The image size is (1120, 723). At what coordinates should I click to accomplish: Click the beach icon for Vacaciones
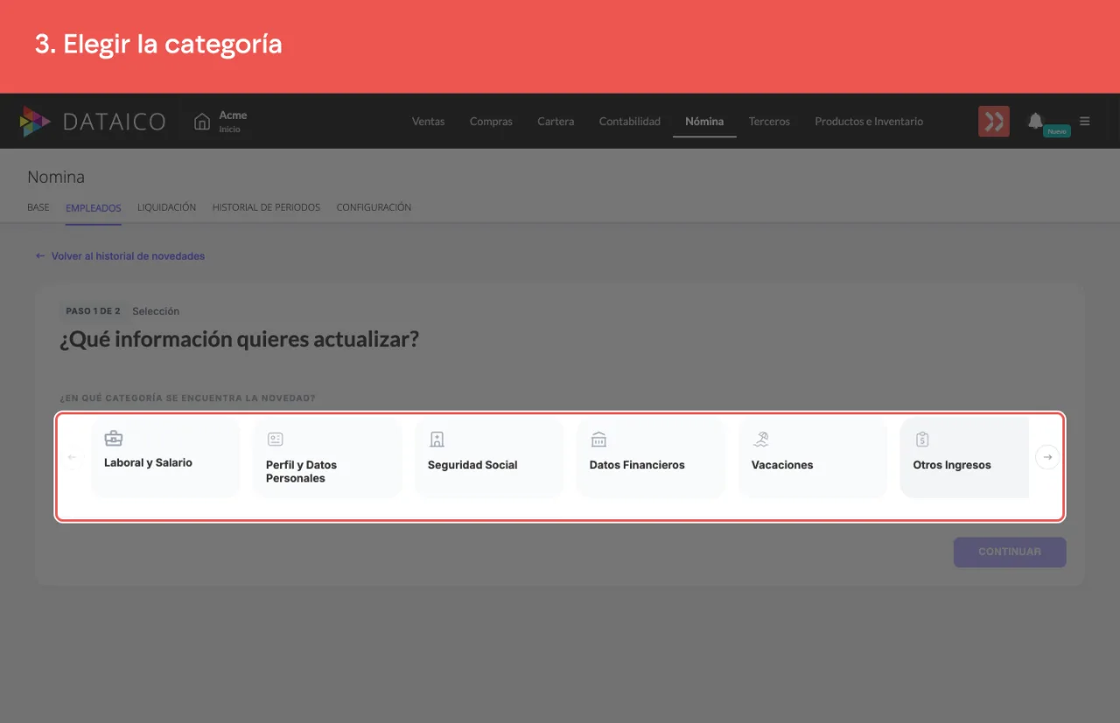click(760, 440)
